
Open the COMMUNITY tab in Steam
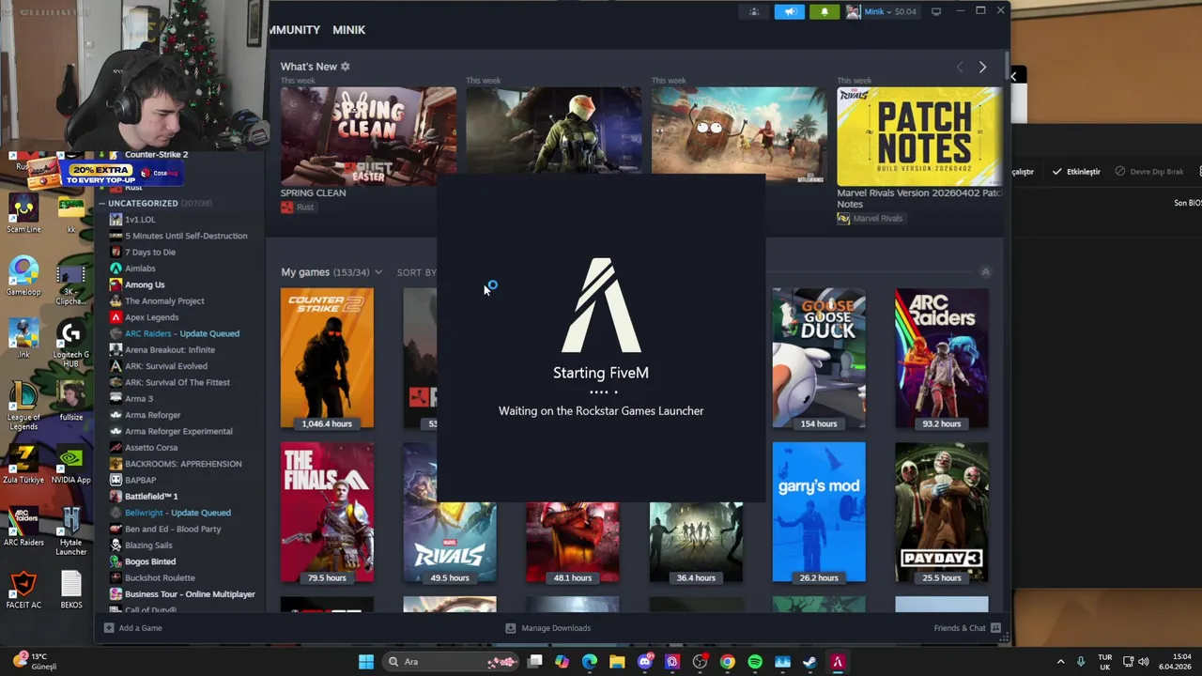click(x=295, y=30)
